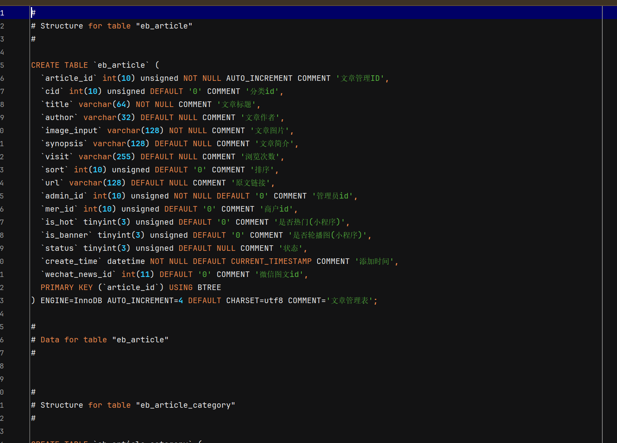The height and width of the screenshot is (443, 617).
Task: Click the `is_banner` column name
Action: click(67, 235)
